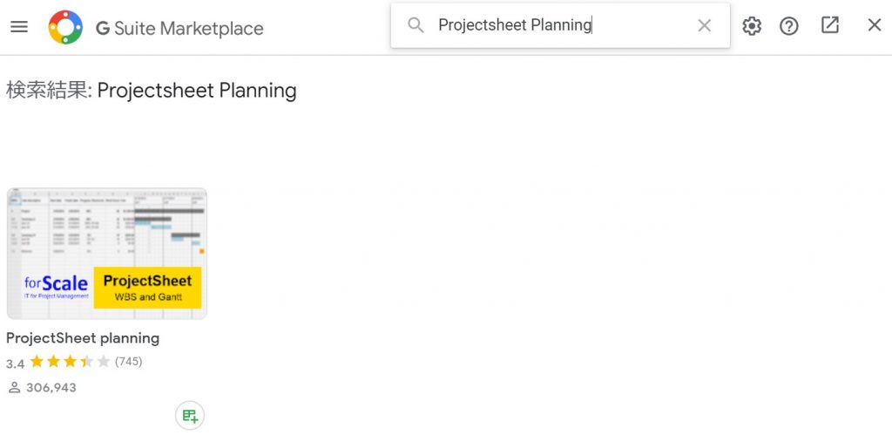
Task: Focus the Projectsheet Planning search field
Action: click(x=560, y=25)
